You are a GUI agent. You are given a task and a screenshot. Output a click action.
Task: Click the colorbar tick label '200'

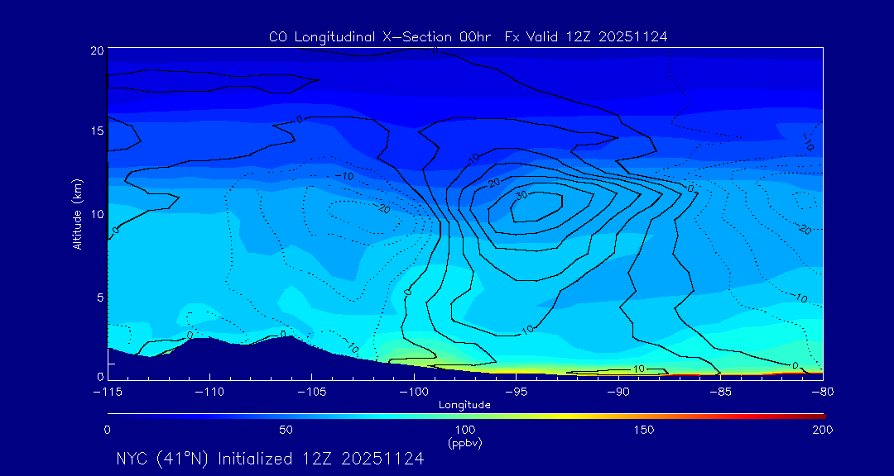click(822, 430)
